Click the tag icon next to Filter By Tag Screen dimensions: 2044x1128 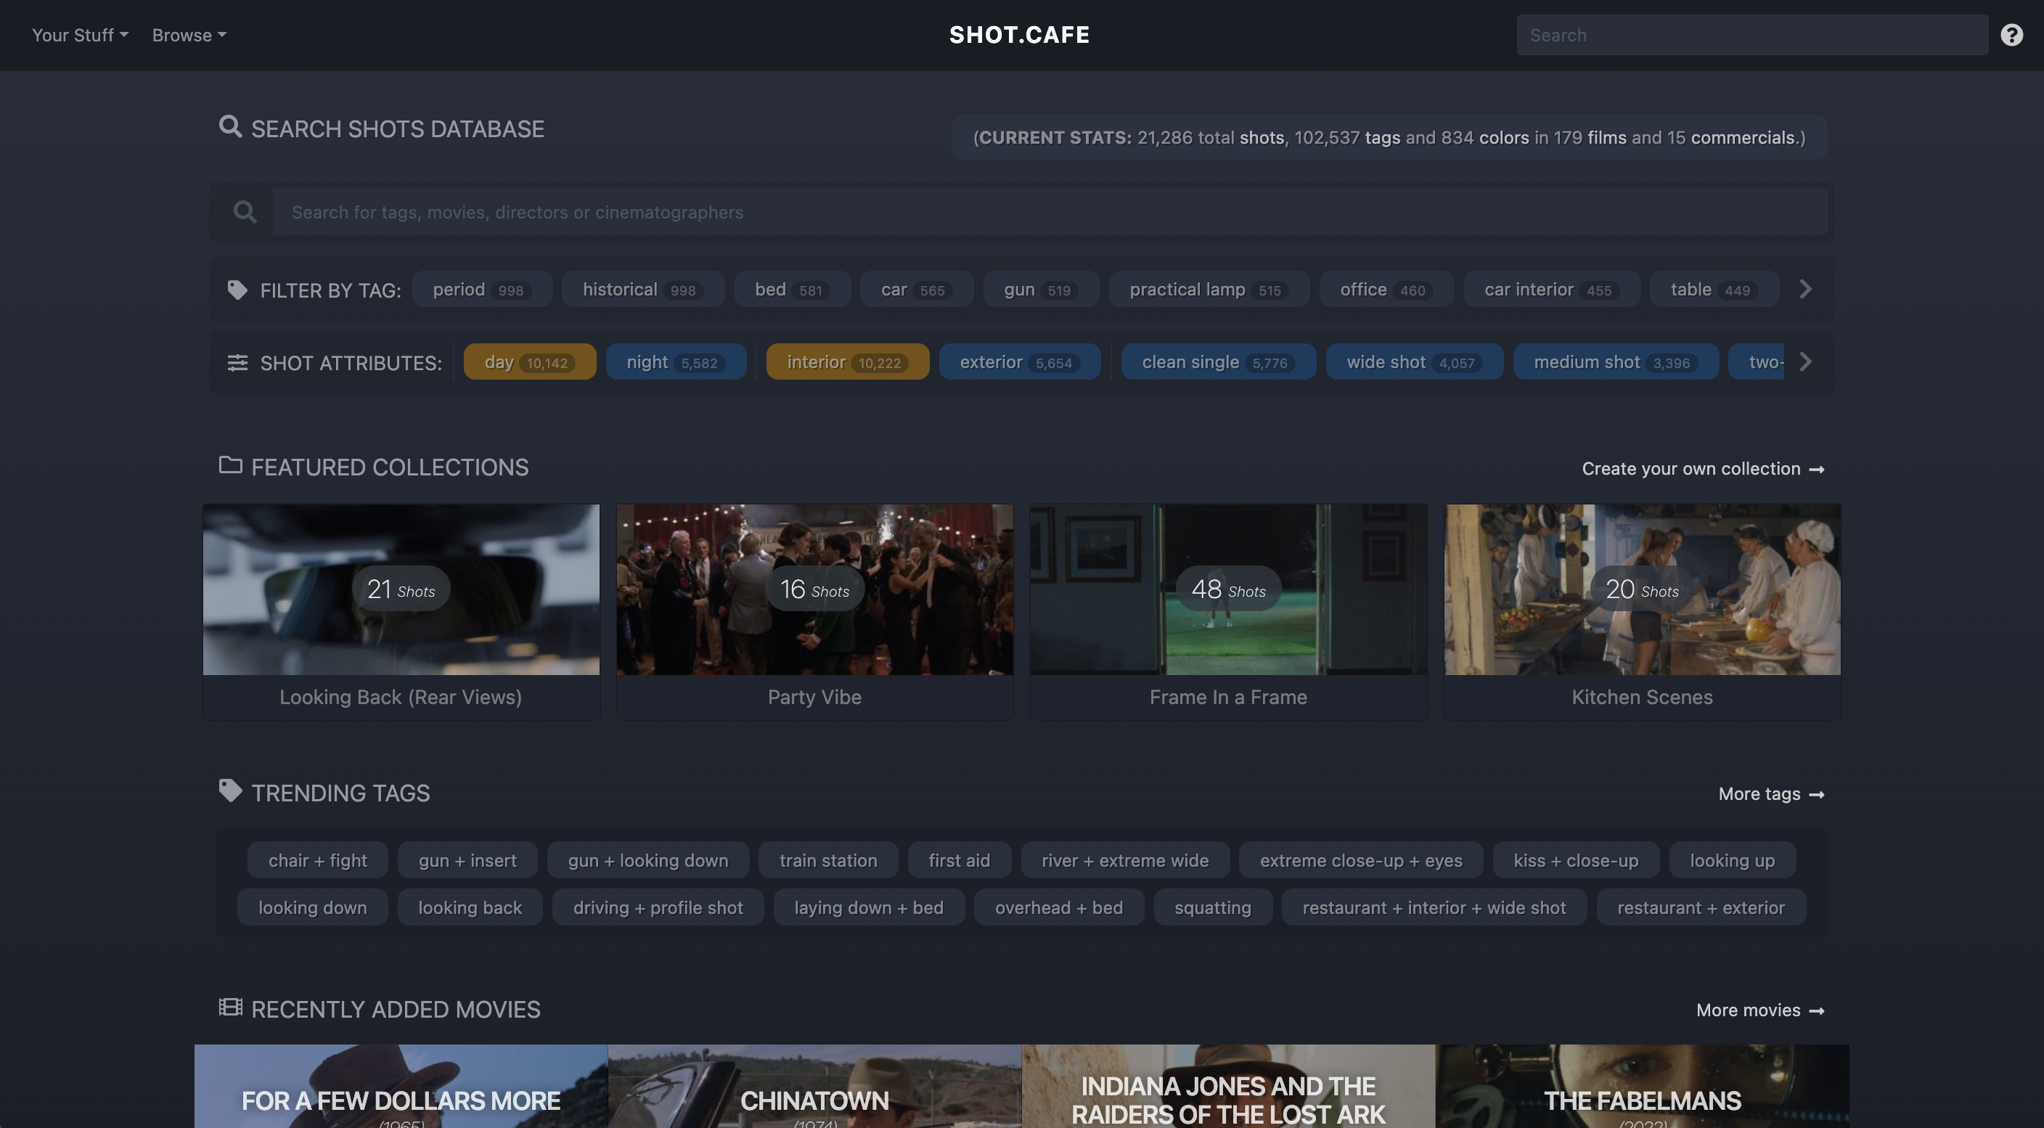click(237, 290)
